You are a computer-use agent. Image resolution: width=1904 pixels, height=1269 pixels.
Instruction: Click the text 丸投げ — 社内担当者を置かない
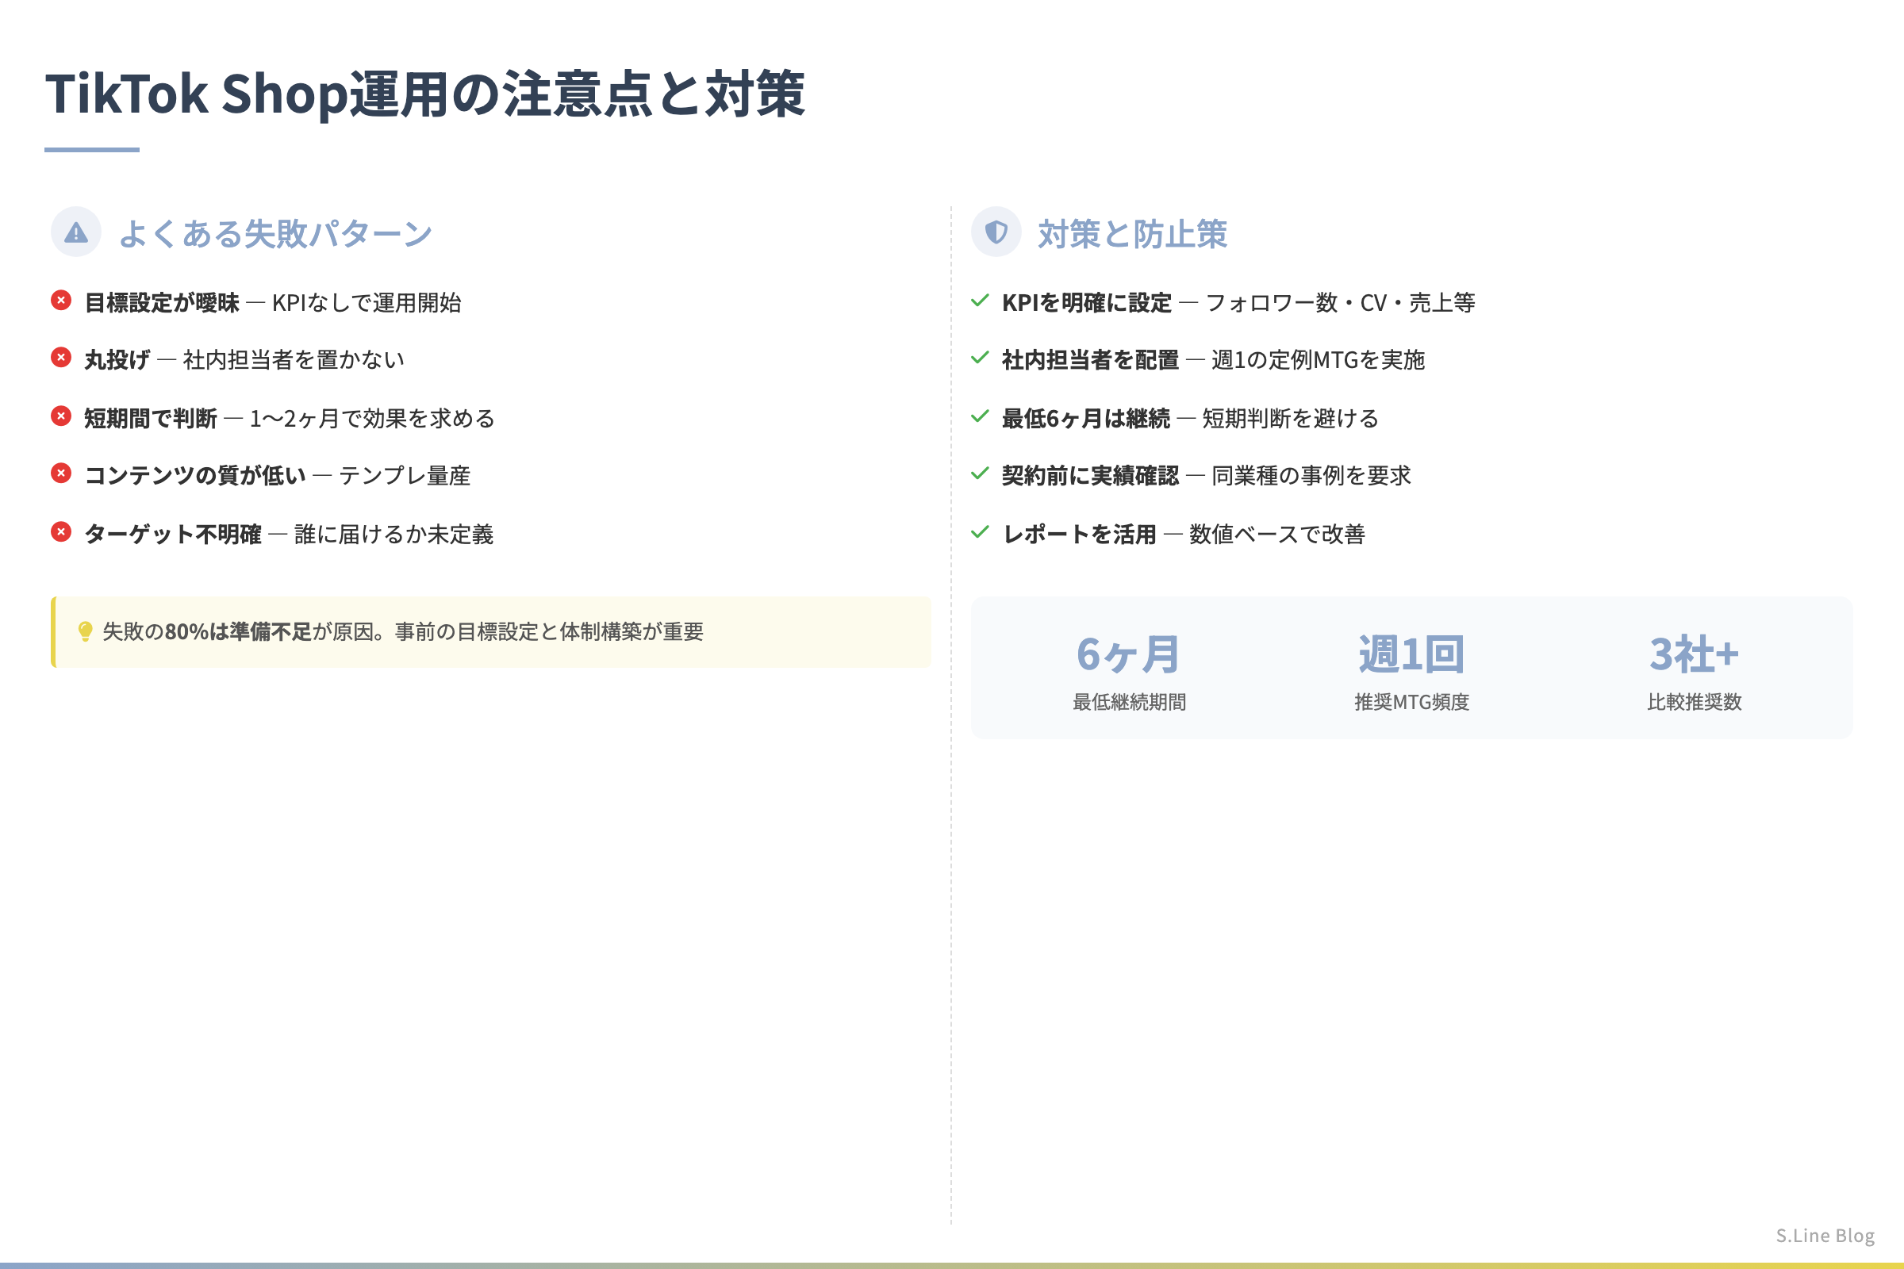coord(244,359)
